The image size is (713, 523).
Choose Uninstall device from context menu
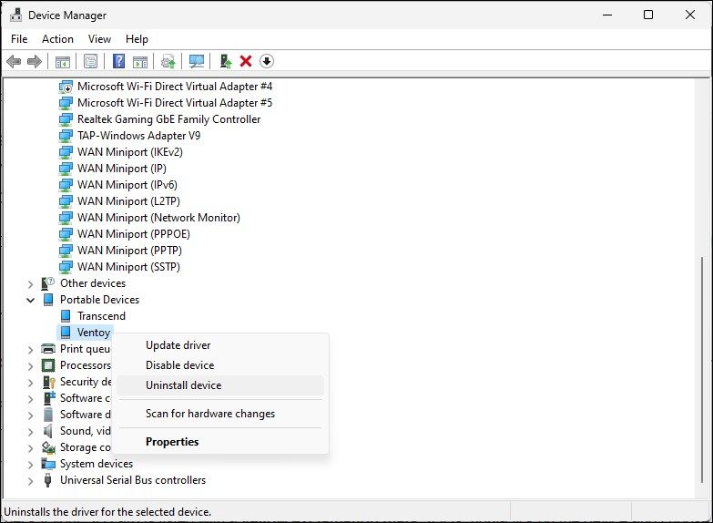point(183,385)
